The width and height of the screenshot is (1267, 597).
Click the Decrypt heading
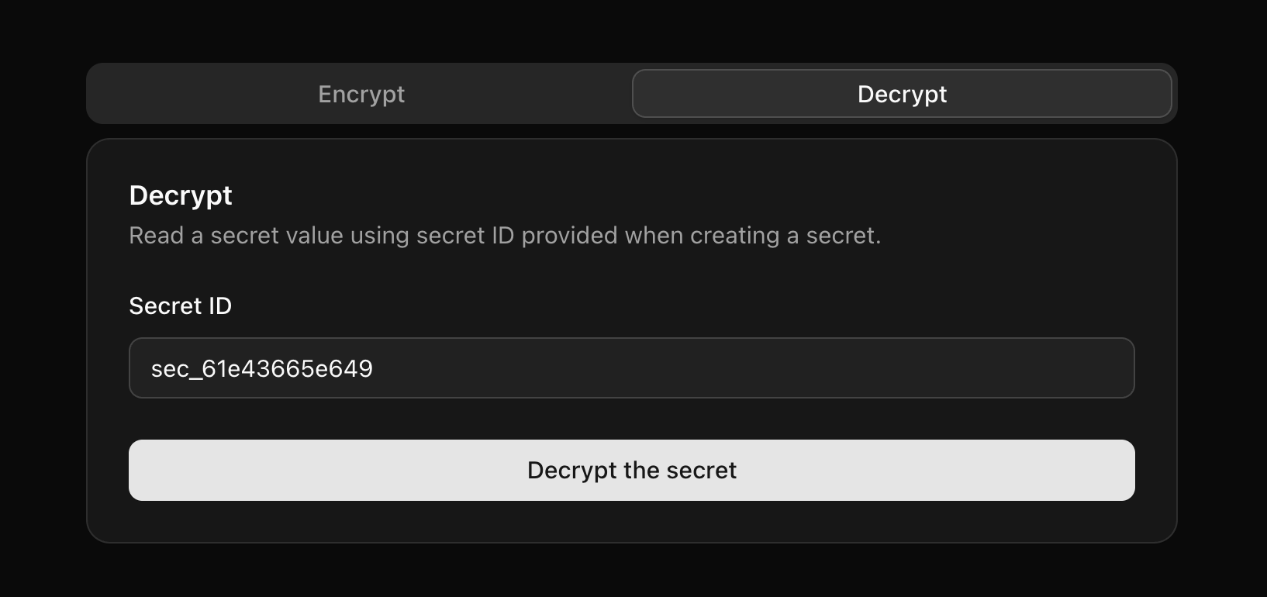click(180, 195)
